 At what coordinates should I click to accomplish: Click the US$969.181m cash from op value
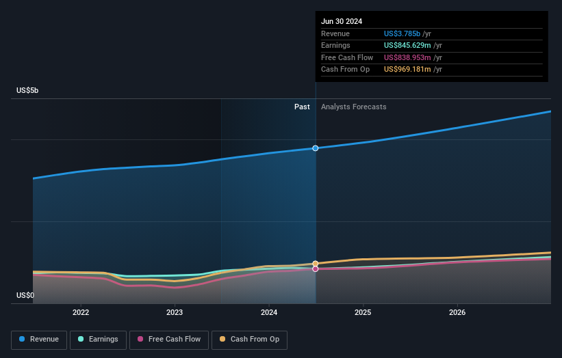click(x=407, y=70)
